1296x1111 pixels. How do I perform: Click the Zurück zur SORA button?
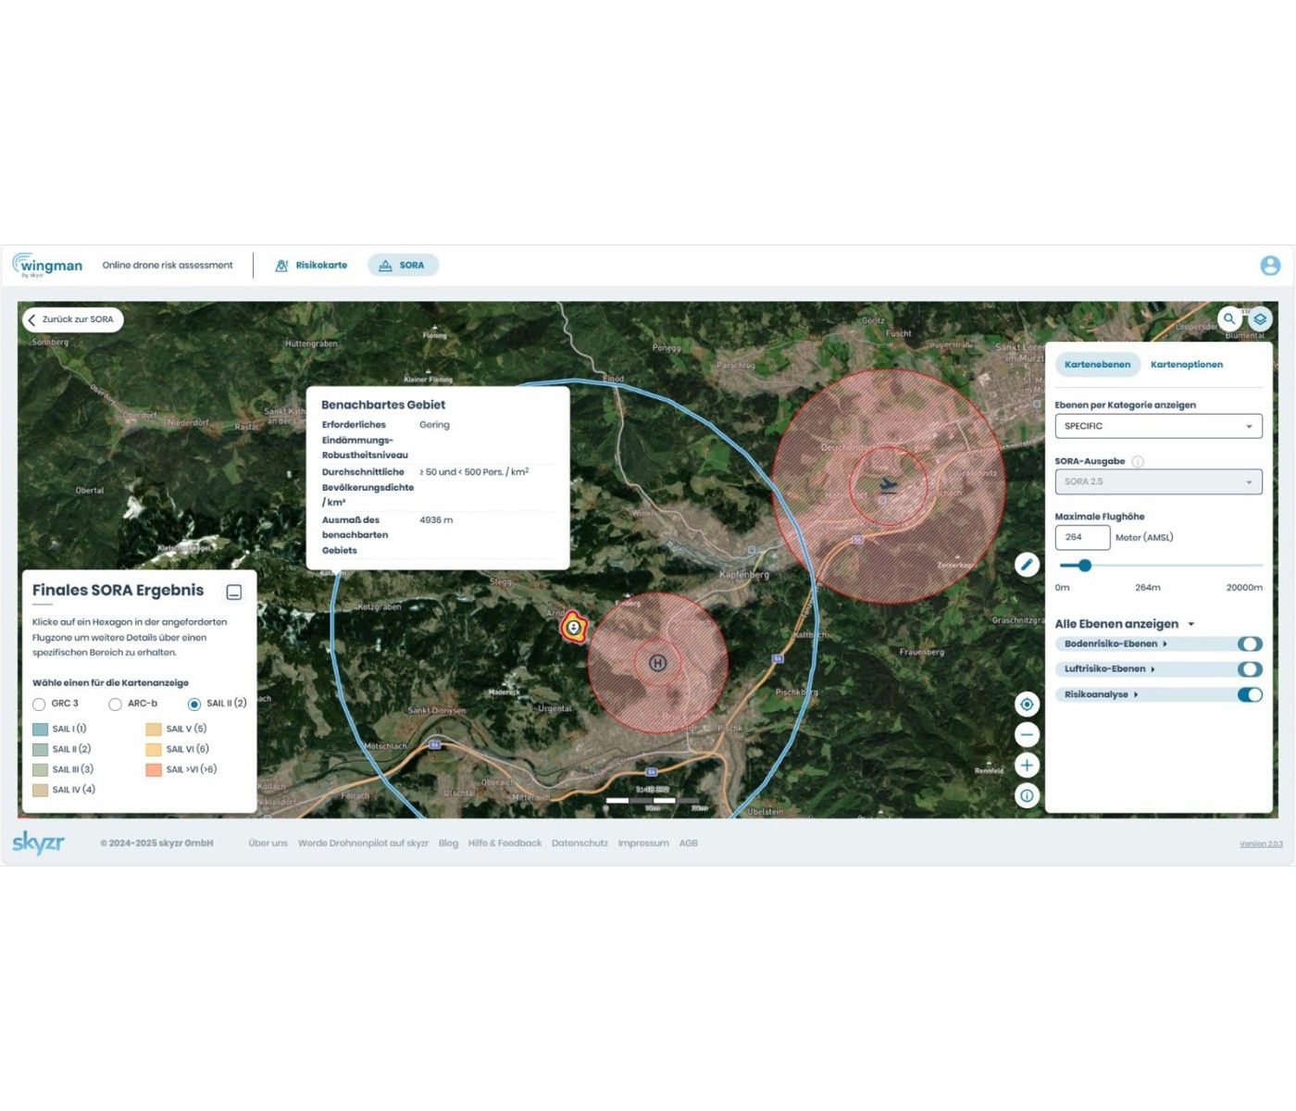(72, 319)
